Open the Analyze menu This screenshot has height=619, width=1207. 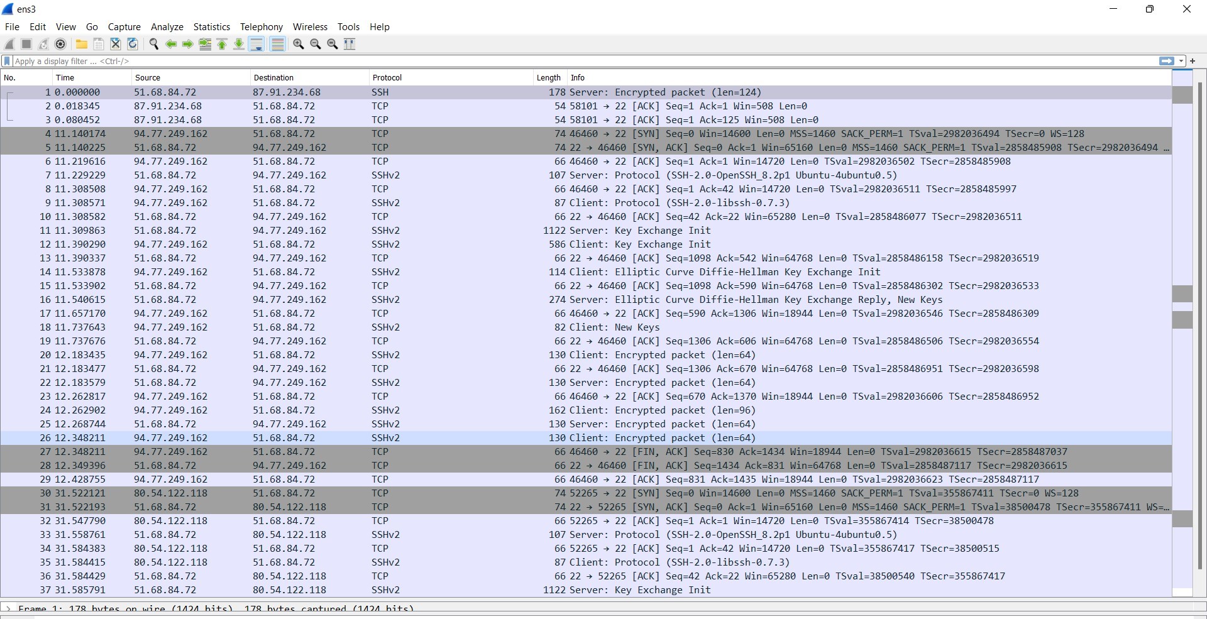click(167, 27)
